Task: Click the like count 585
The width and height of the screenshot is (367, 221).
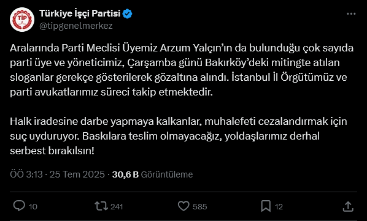Action: click(200, 207)
